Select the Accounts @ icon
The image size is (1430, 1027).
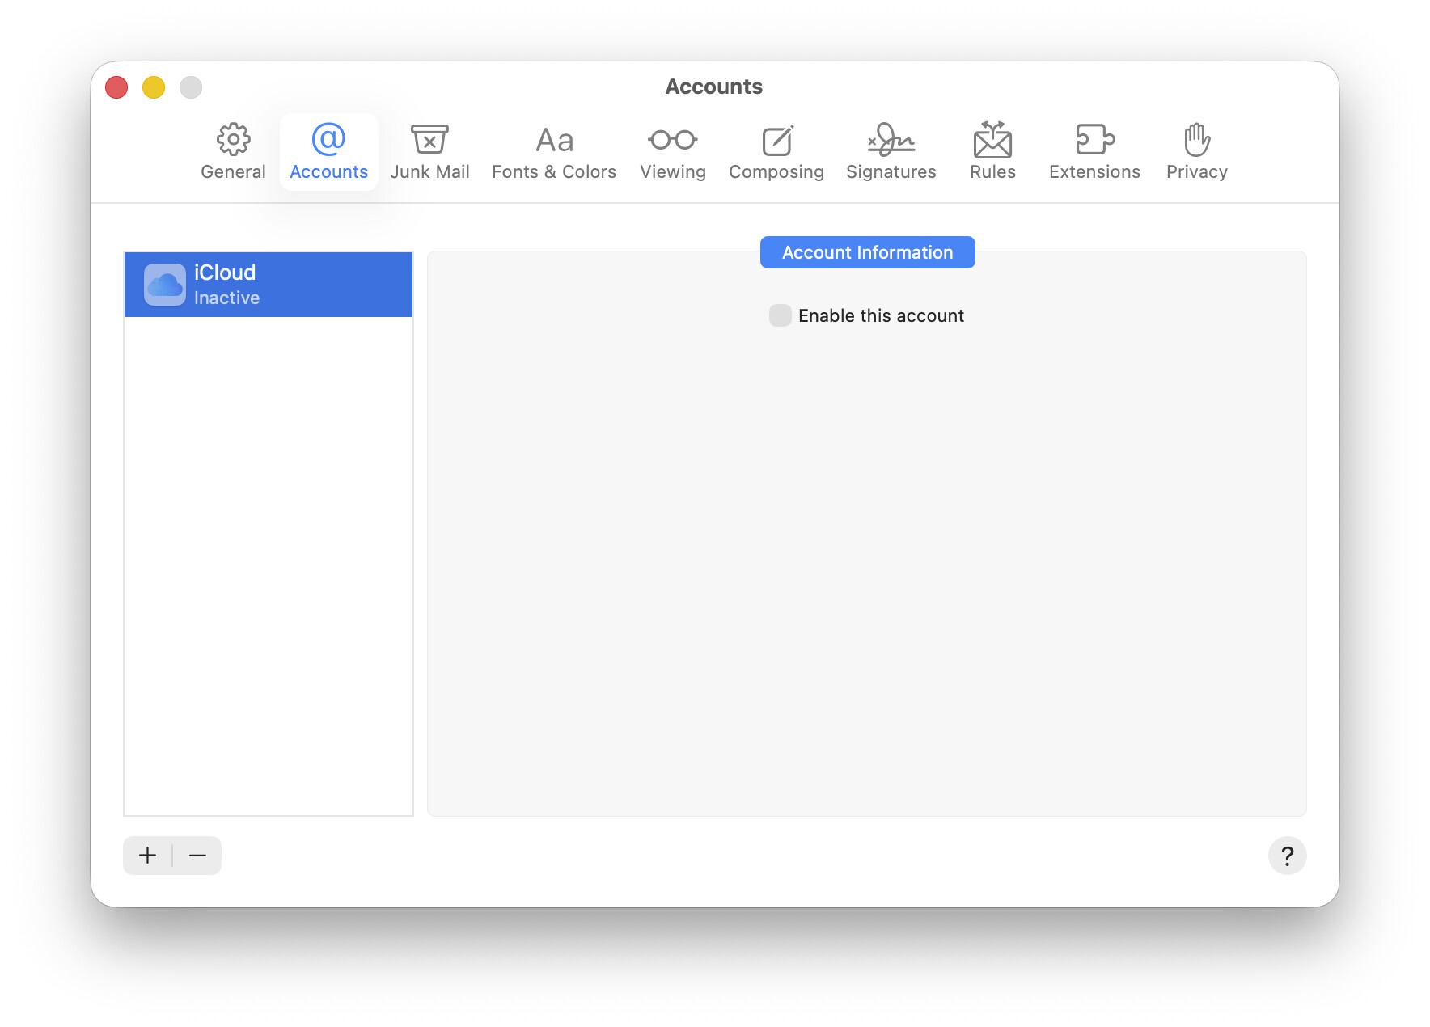328,141
